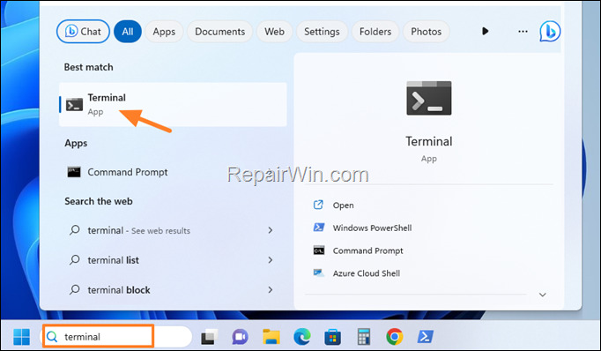Click the Windows Start button

(21, 337)
